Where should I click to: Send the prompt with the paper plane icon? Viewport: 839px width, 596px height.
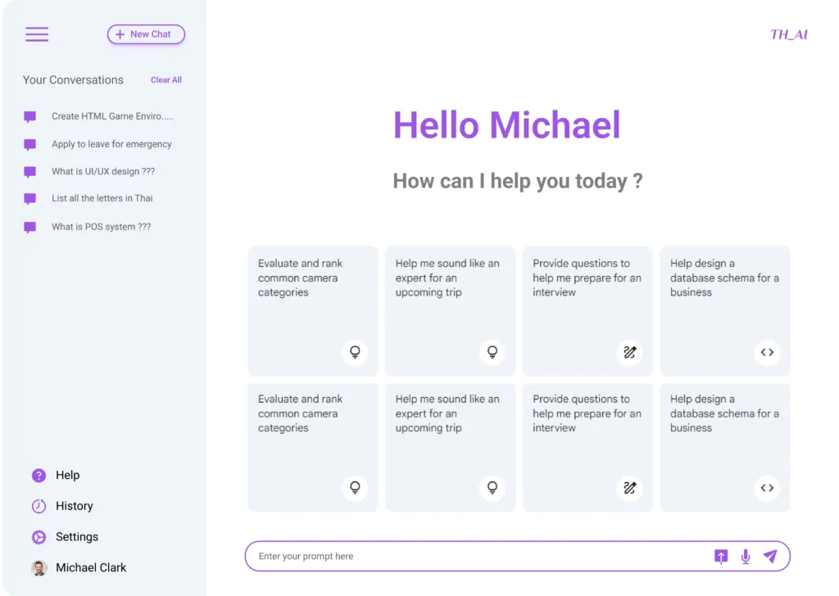point(770,557)
